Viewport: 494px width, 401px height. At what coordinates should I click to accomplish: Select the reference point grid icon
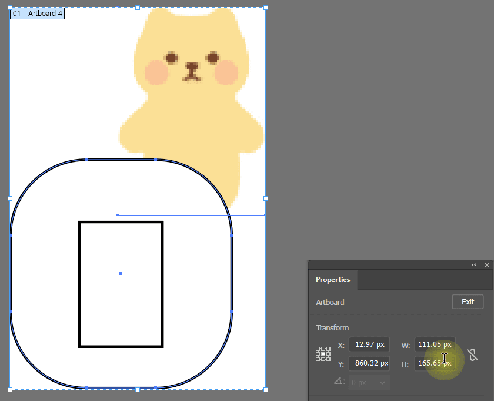tap(323, 354)
